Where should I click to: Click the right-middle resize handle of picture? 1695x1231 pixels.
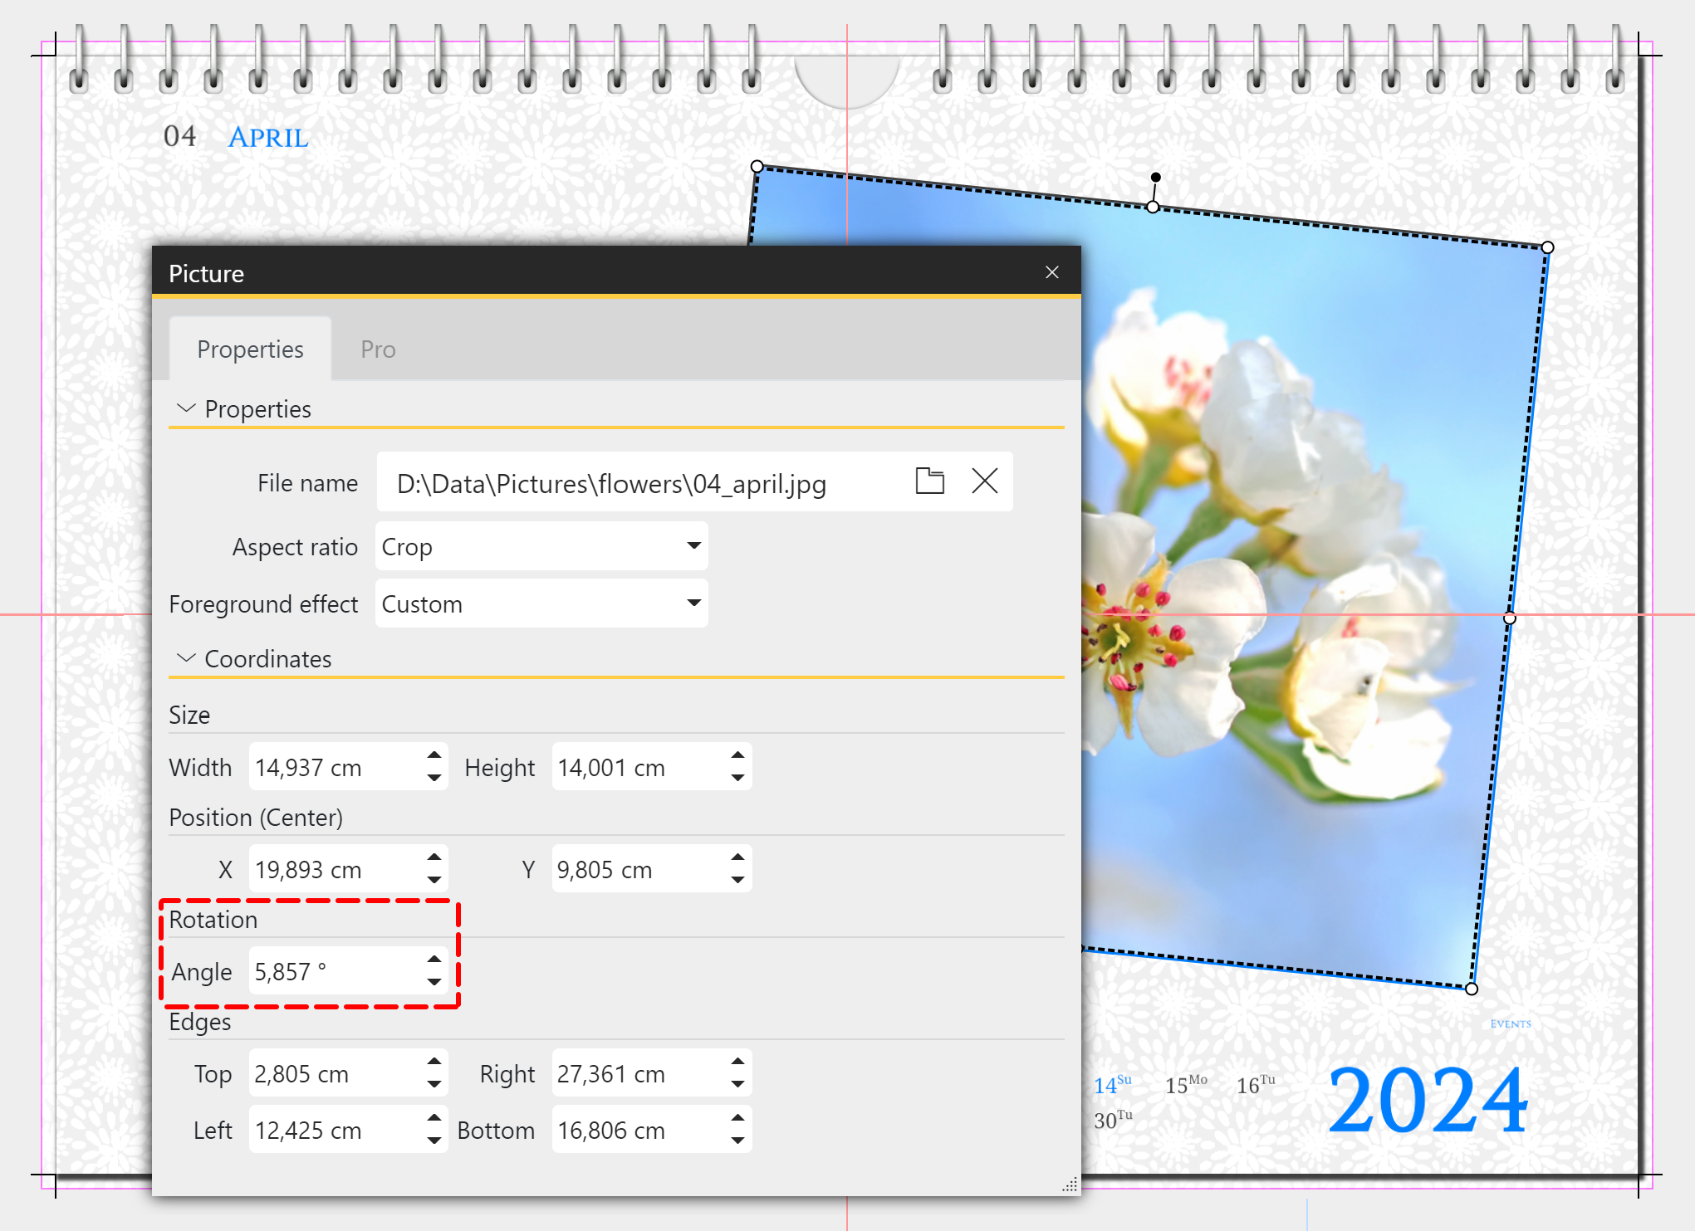click(x=1509, y=618)
